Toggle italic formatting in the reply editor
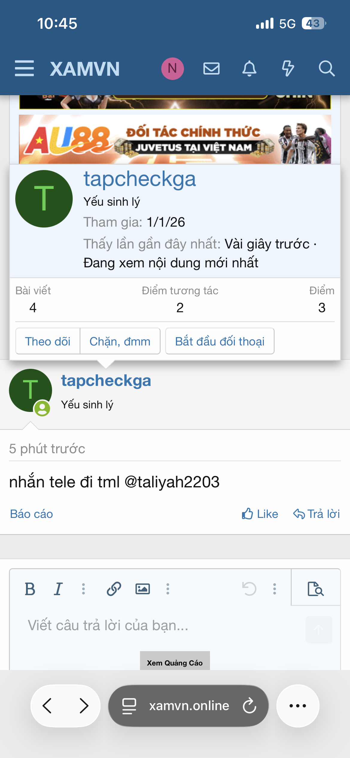This screenshot has height=758, width=350. click(x=58, y=589)
